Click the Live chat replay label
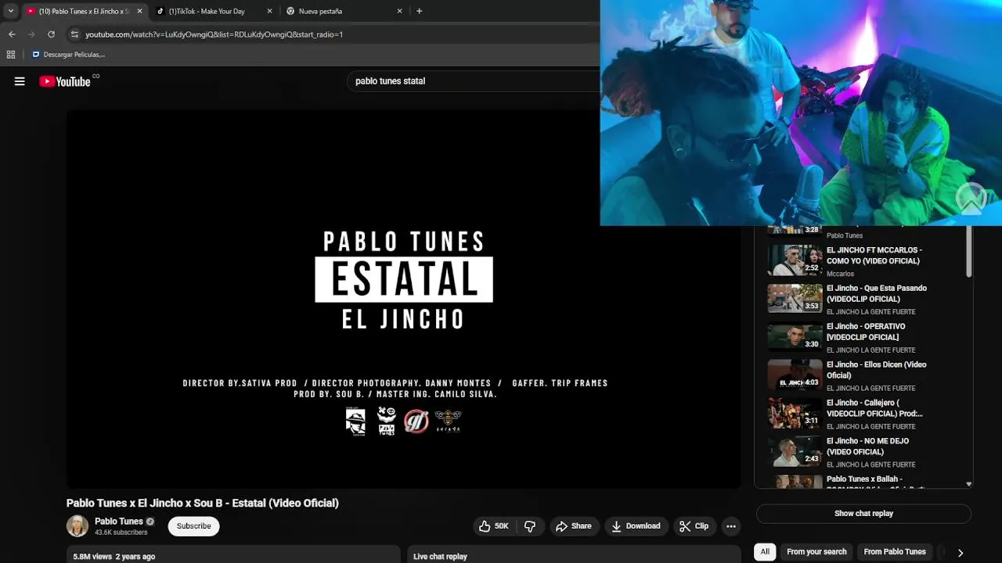 pos(440,557)
